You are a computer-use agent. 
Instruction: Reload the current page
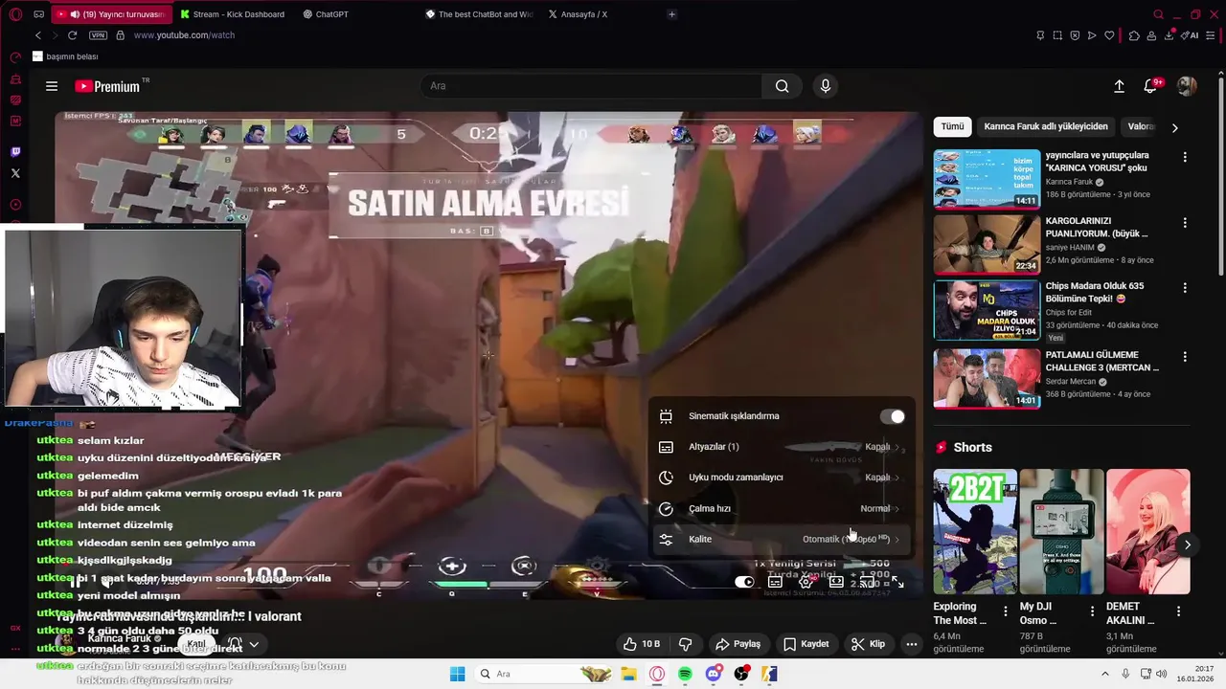tap(72, 35)
